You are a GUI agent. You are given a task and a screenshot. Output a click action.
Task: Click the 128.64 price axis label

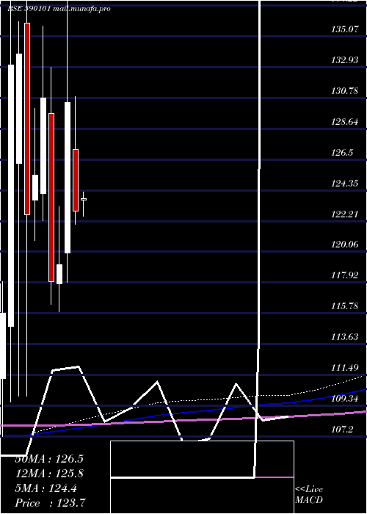pyautogui.click(x=345, y=122)
